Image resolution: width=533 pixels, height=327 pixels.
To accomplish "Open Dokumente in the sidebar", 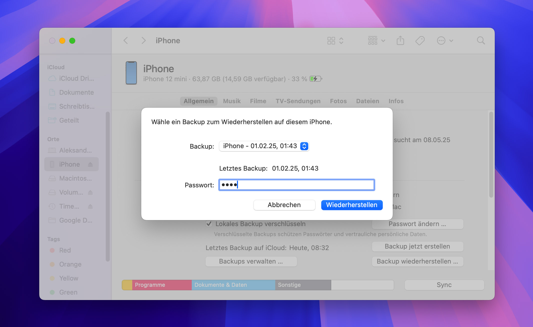I will 71,92.
